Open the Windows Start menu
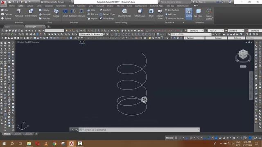 [x=4, y=143]
